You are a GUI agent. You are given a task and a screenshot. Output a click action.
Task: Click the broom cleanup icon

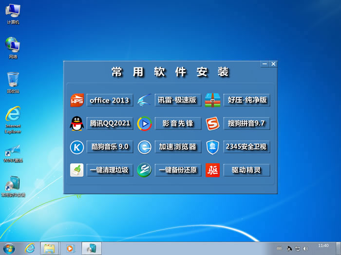tap(77, 170)
